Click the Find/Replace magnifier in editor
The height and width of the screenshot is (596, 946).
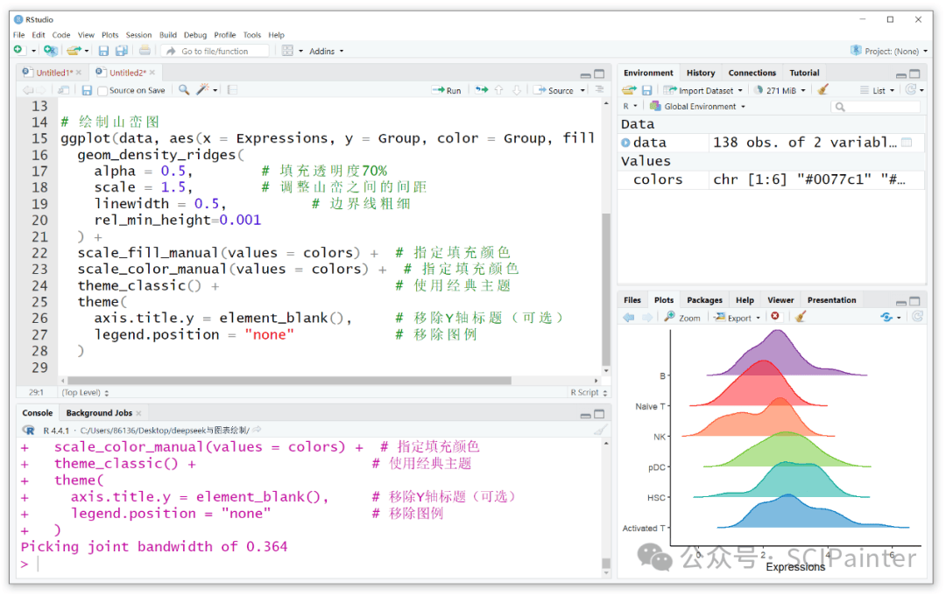click(184, 90)
